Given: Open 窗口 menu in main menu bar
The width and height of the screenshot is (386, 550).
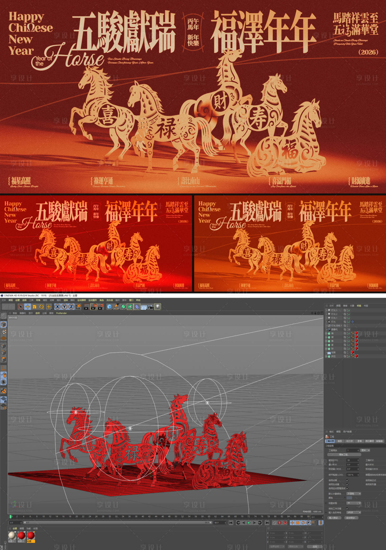Looking at the screenshot, I should click(x=131, y=300).
